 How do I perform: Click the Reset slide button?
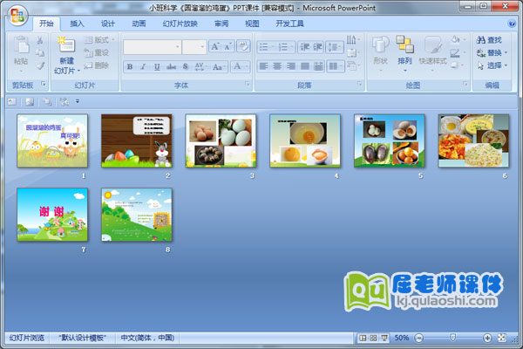point(97,52)
